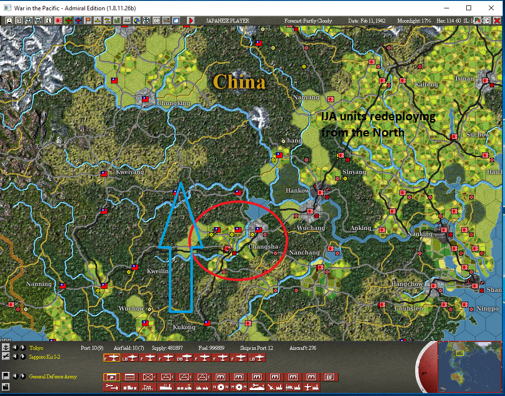Click the Chinese flag below Kukong
505x396 pixels.
(x=207, y=323)
